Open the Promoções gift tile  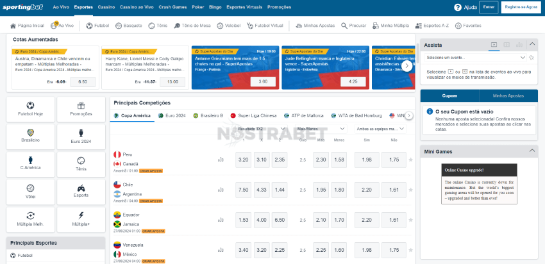point(81,110)
